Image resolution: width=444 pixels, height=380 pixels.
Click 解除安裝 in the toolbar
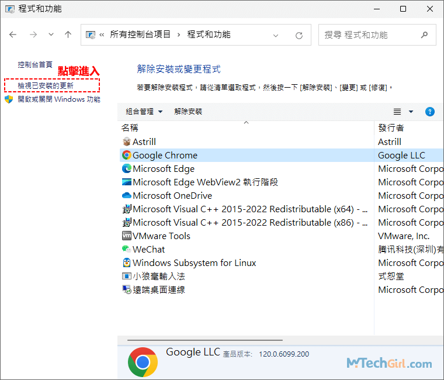coord(188,112)
